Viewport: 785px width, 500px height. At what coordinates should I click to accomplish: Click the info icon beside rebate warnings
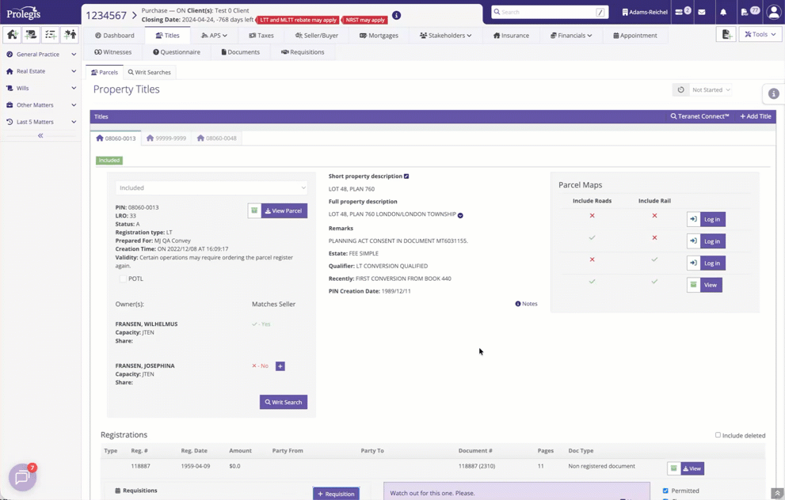tap(397, 16)
